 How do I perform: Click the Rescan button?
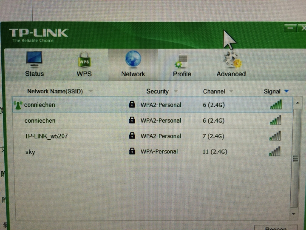point(276,227)
